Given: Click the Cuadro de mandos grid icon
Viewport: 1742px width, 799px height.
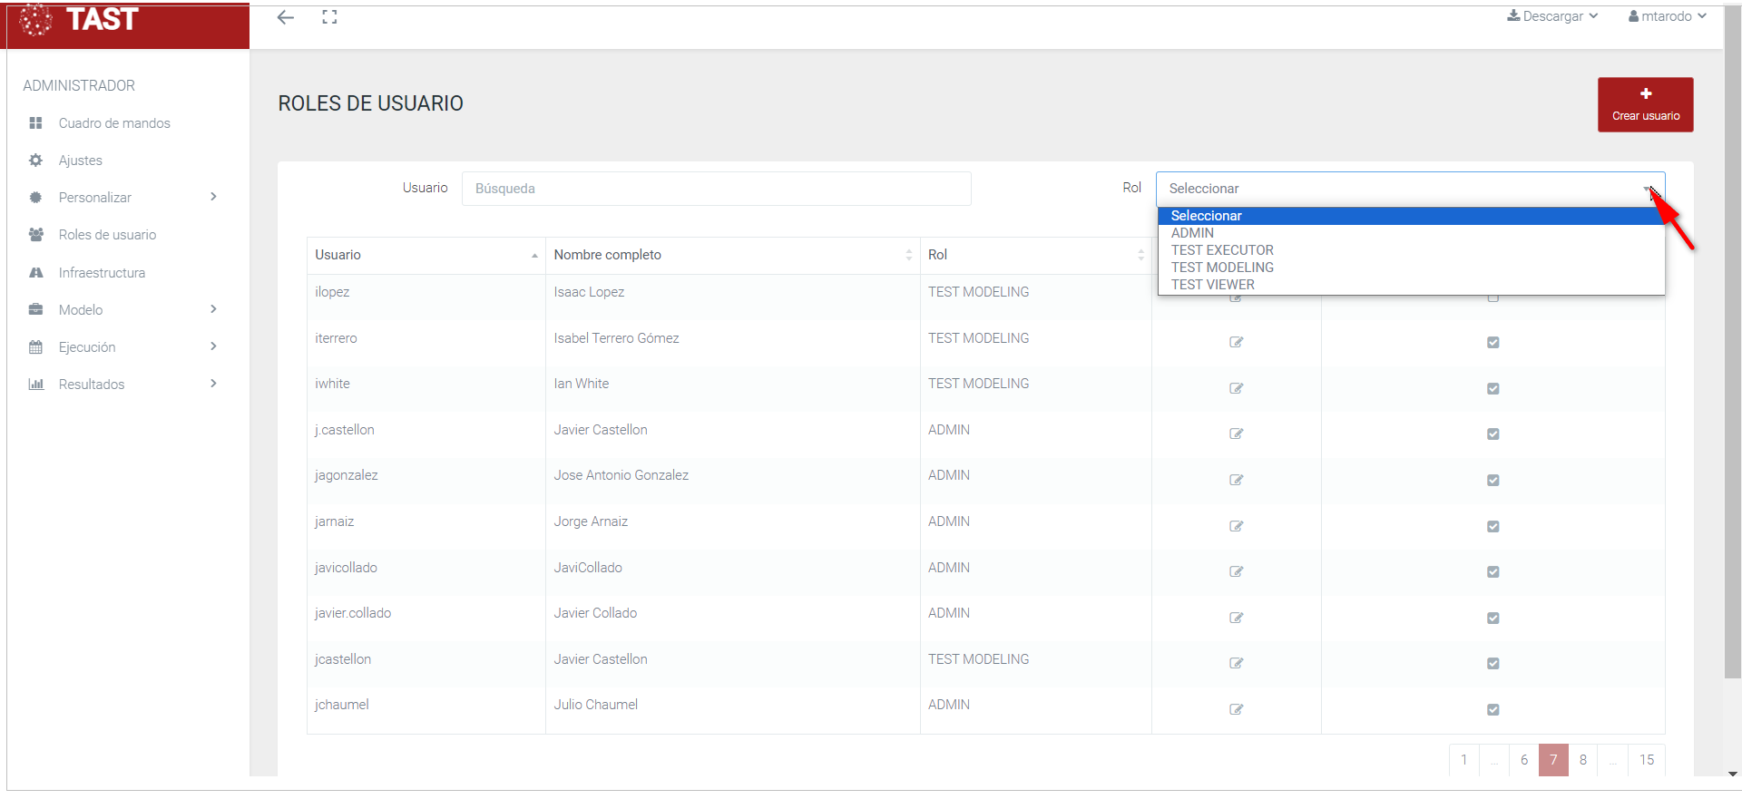Looking at the screenshot, I should point(36,123).
